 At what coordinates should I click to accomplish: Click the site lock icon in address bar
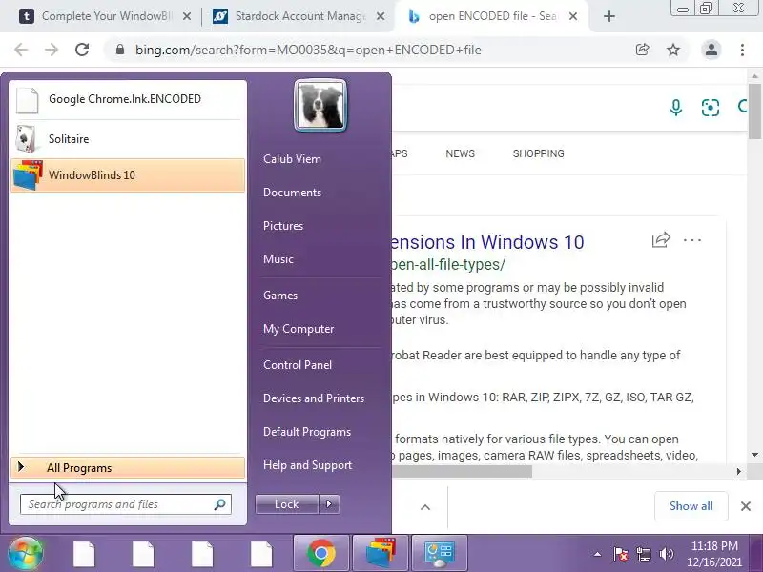click(x=120, y=50)
